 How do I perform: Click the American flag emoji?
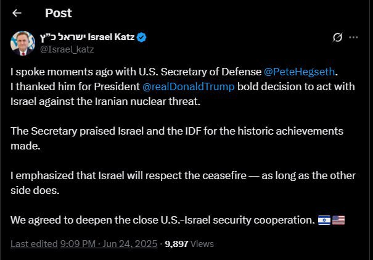tap(338, 220)
